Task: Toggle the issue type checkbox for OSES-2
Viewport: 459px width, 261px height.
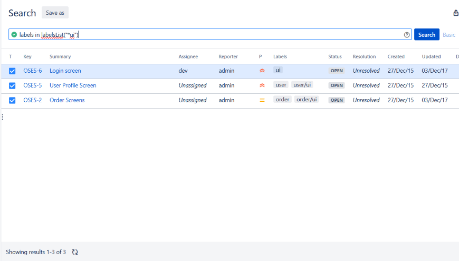Action: pyautogui.click(x=12, y=100)
